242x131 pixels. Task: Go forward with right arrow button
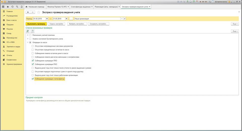point(33,12)
